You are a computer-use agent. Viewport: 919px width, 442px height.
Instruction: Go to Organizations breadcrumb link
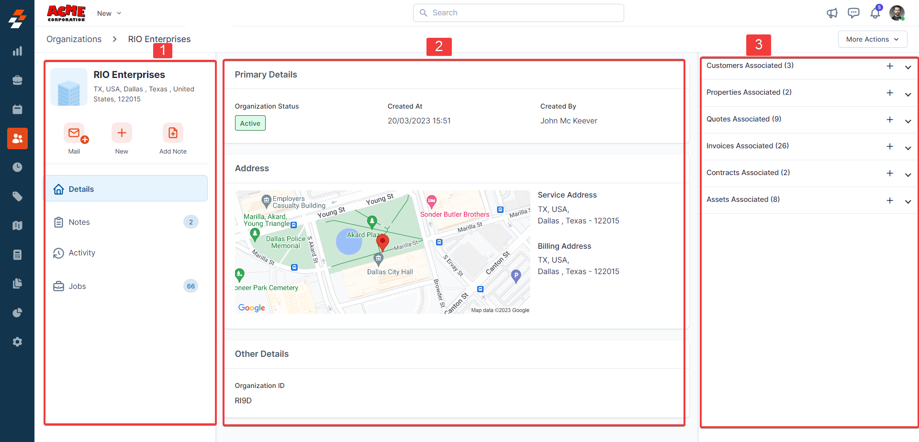pyautogui.click(x=74, y=39)
